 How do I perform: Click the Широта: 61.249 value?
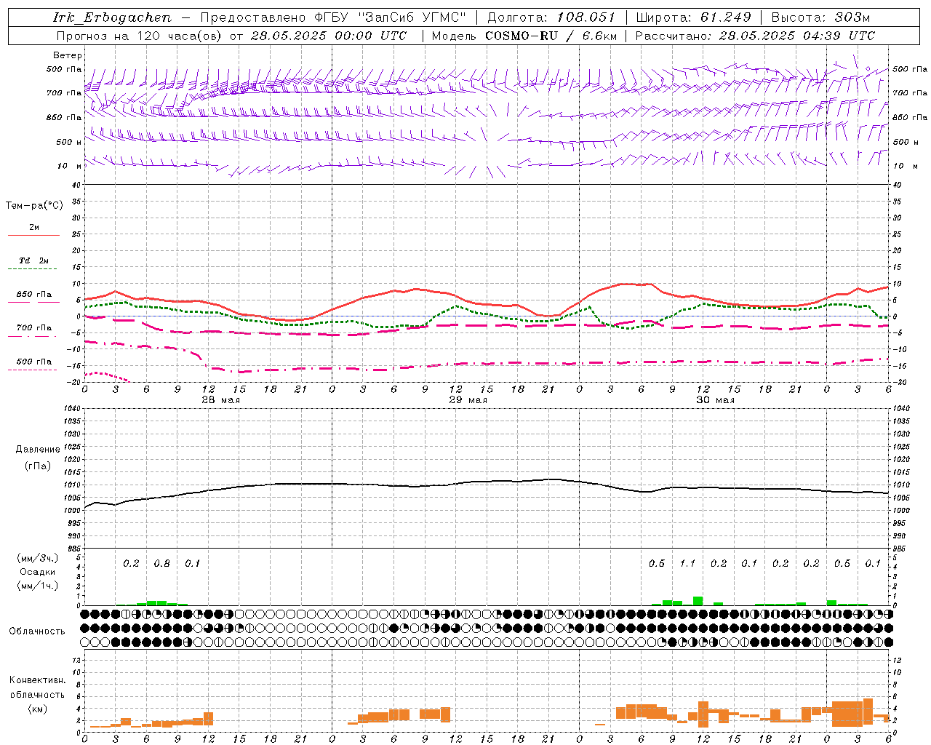693,17
